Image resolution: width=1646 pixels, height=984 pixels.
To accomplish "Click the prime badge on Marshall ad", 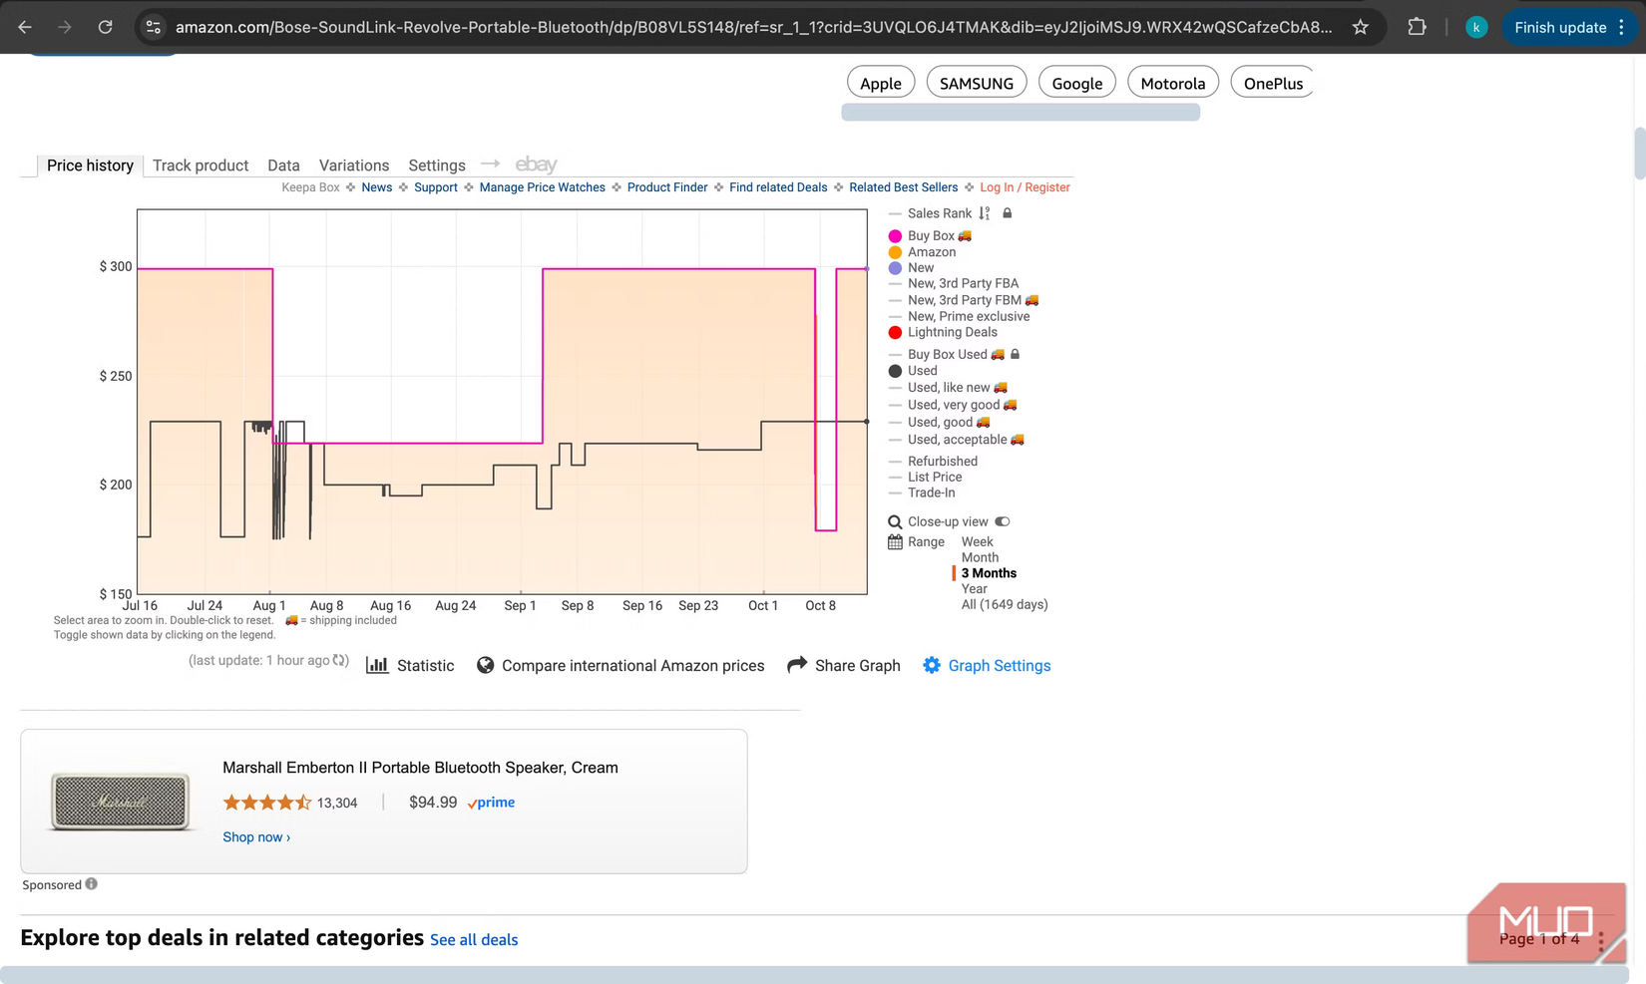I will [491, 803].
